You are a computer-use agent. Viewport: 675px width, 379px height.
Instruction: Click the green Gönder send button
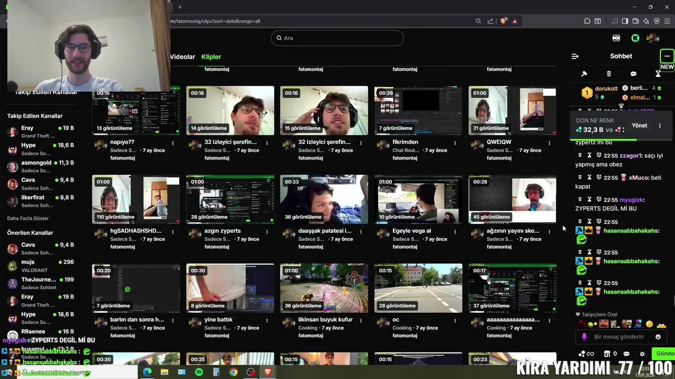664,354
